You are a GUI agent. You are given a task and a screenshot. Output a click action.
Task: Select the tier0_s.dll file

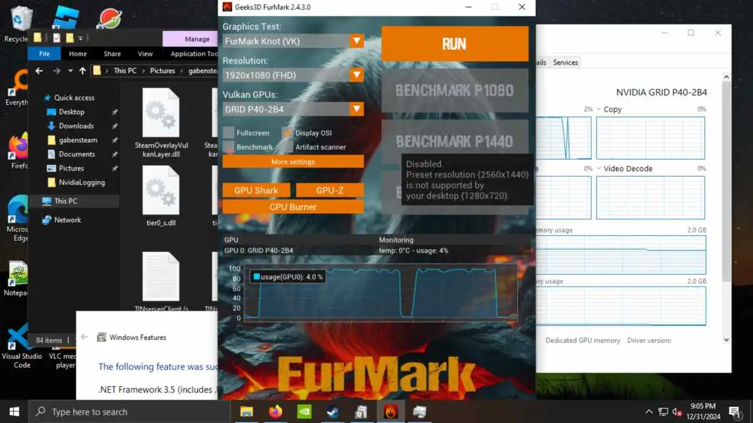(161, 197)
